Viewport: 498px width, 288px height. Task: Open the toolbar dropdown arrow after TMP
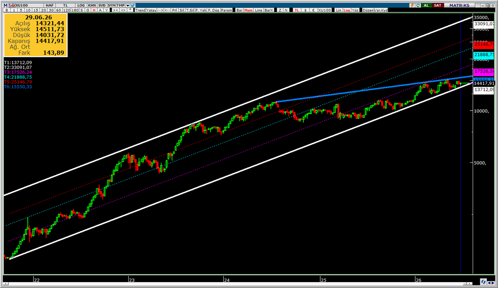[x=128, y=5]
